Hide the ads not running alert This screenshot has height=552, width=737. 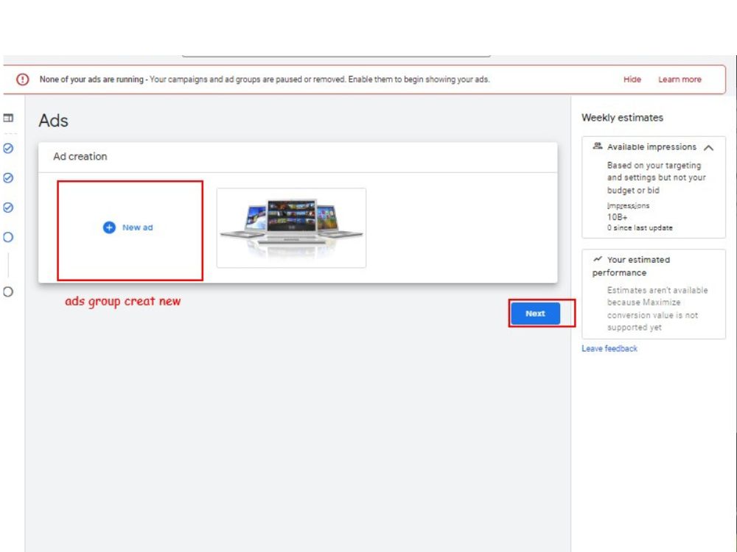pos(632,79)
